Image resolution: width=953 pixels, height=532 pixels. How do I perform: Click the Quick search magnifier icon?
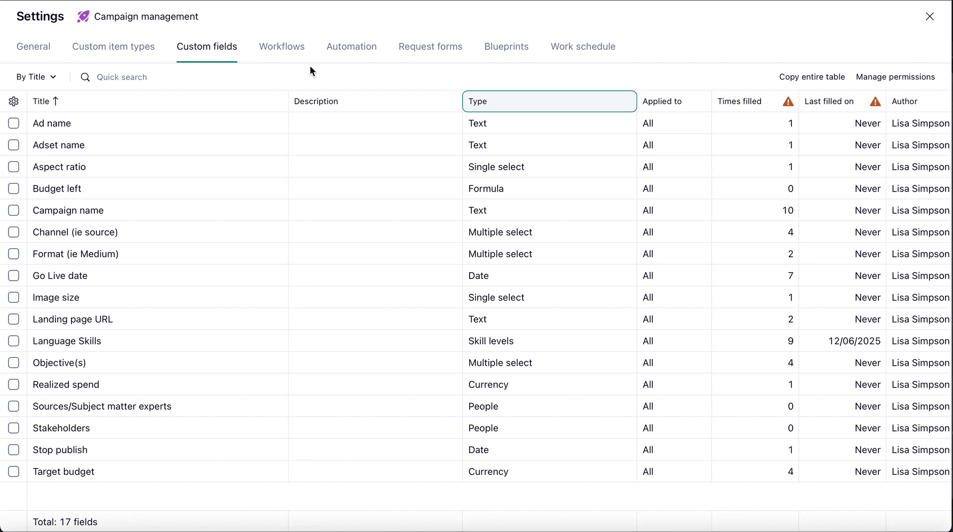(85, 77)
